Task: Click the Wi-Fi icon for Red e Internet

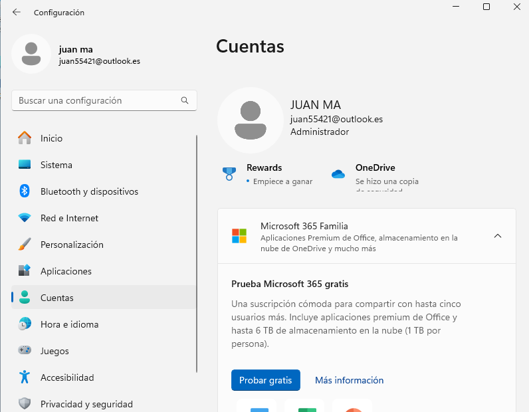Action: point(25,218)
